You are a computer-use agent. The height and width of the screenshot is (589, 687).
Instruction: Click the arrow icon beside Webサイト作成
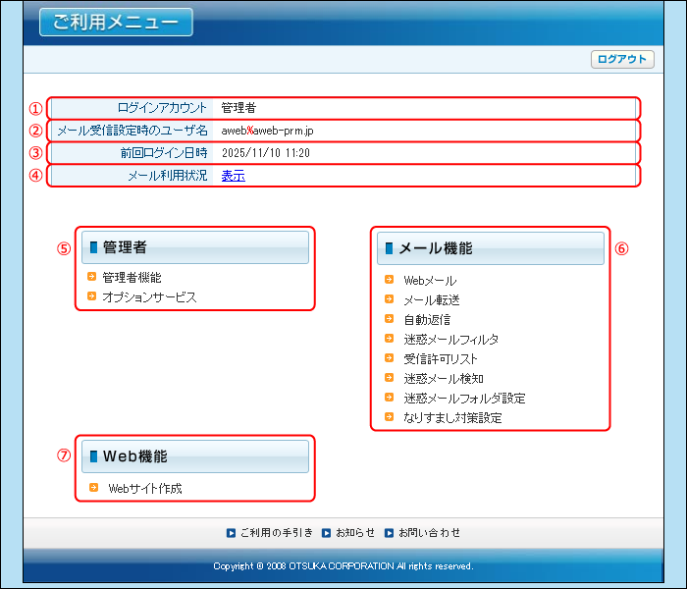coord(93,487)
